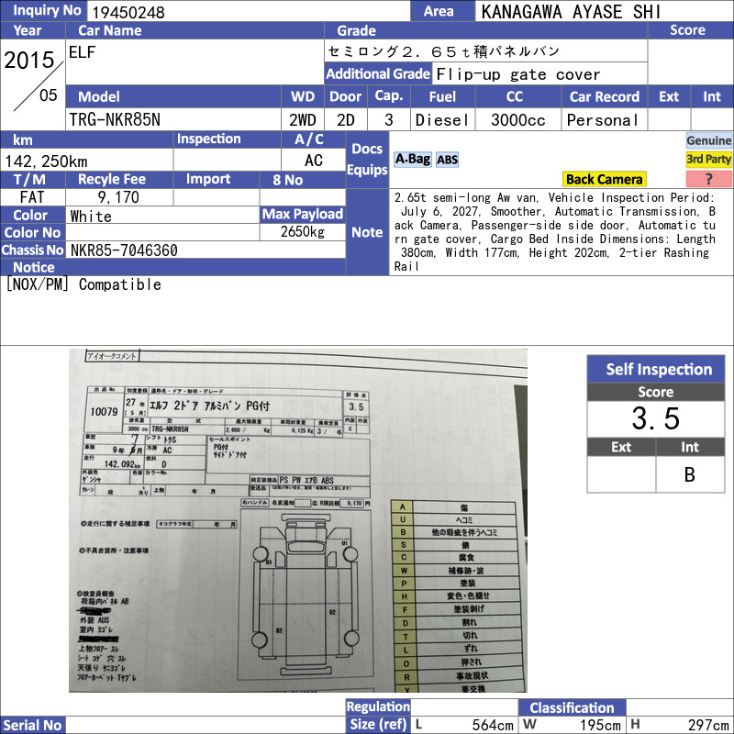Screen dimensions: 734x734
Task: Click the NOX/PM Compatible notice
Action: (83, 284)
